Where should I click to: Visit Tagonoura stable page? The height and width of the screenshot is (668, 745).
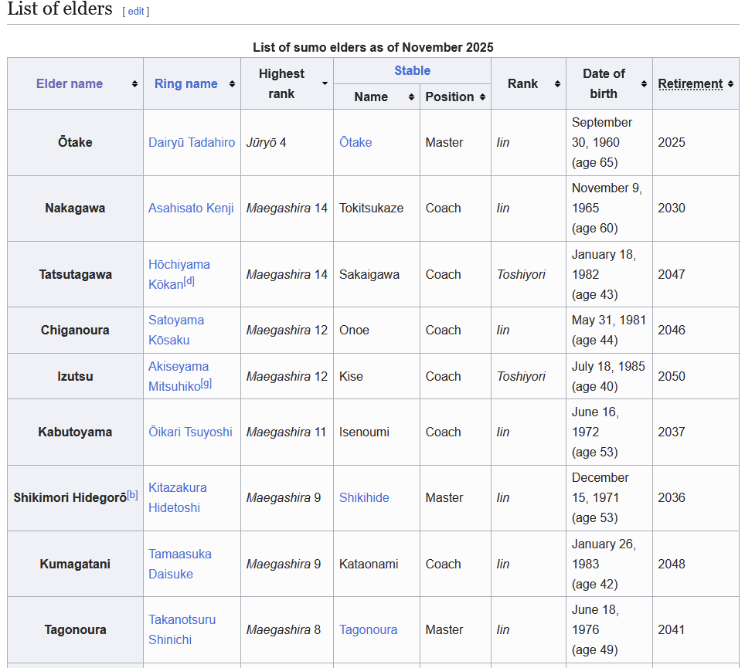pyautogui.click(x=368, y=629)
